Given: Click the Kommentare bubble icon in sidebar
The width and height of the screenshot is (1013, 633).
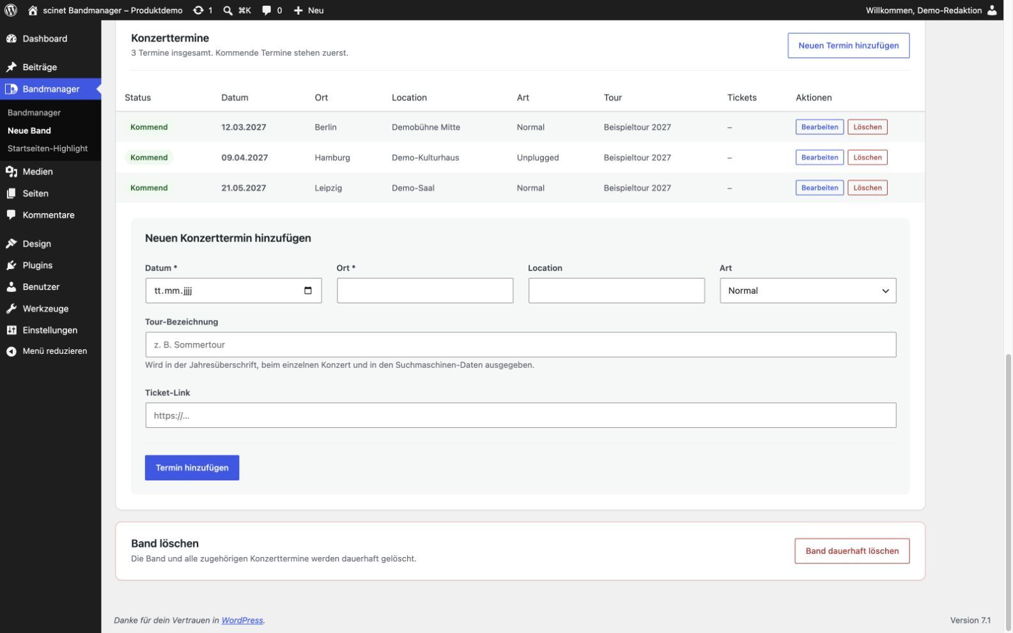Looking at the screenshot, I should tap(12, 215).
